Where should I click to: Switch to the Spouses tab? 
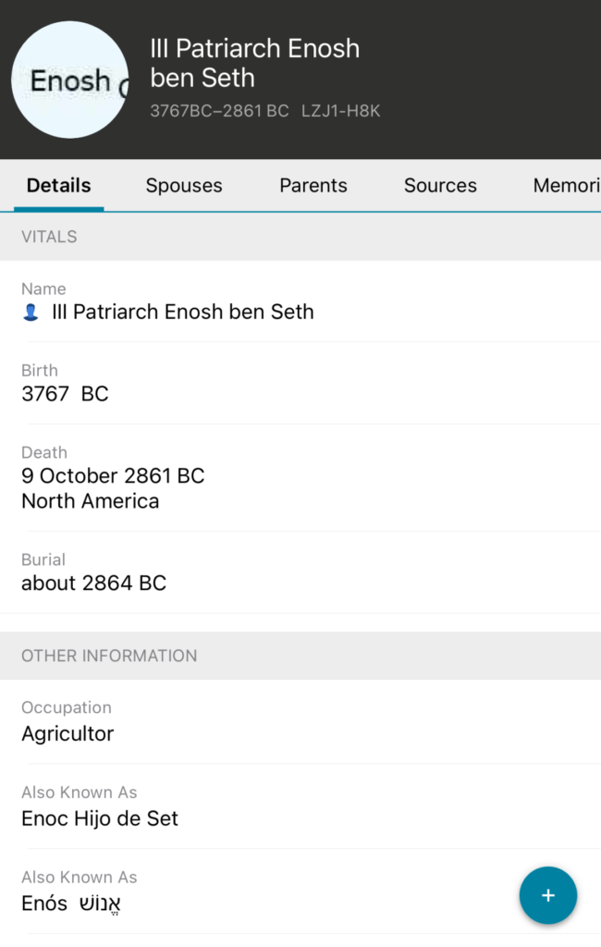[x=184, y=185]
